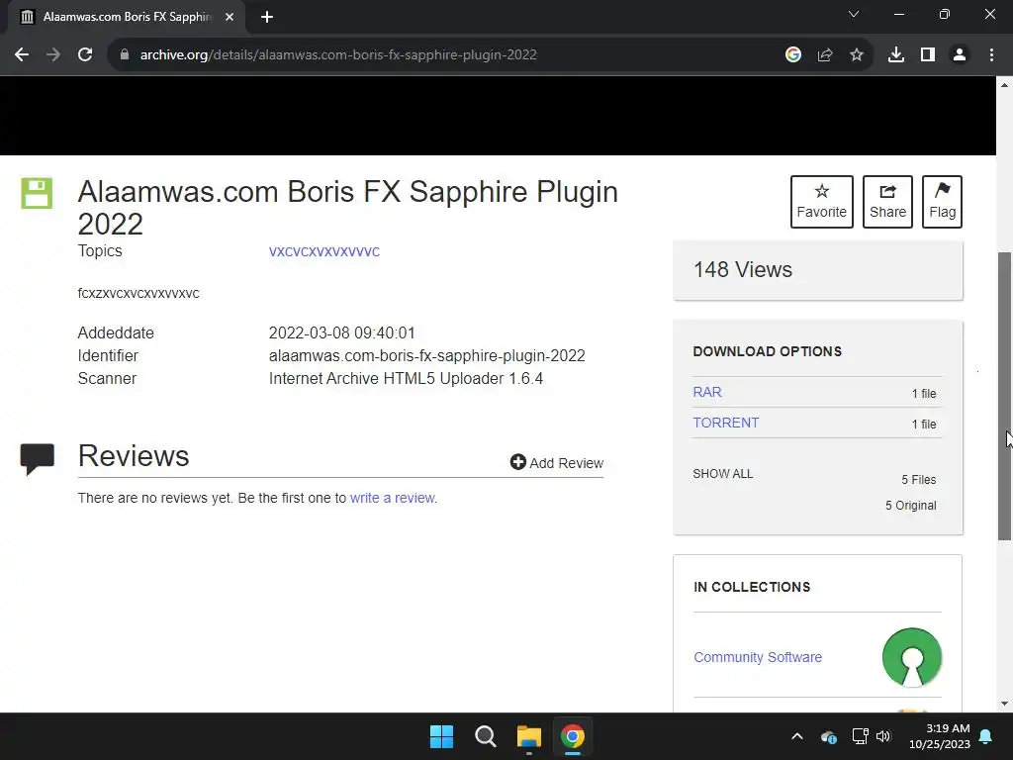
Task: Open the notifications bell icon
Action: [x=986, y=736]
